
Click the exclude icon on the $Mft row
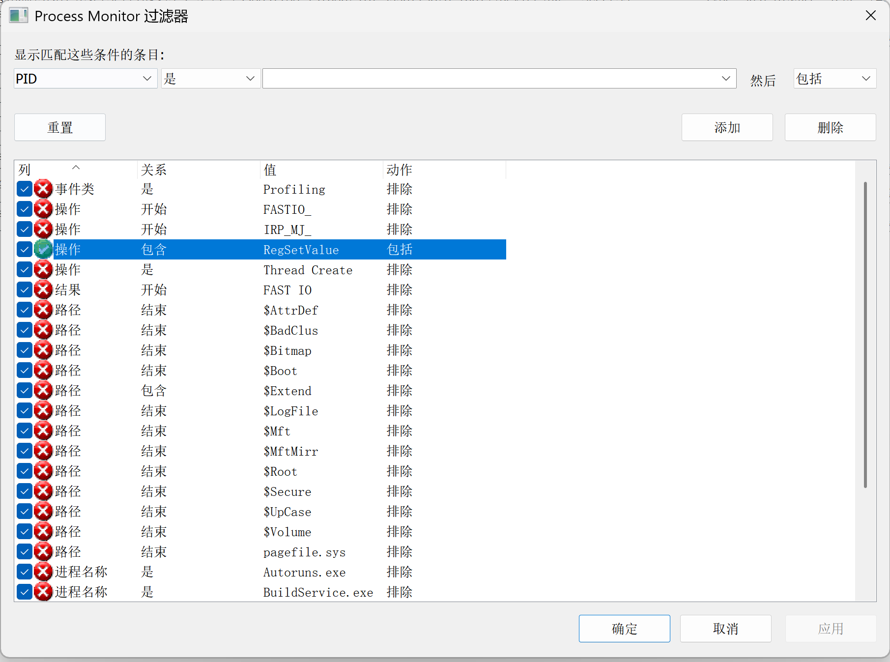pos(43,431)
